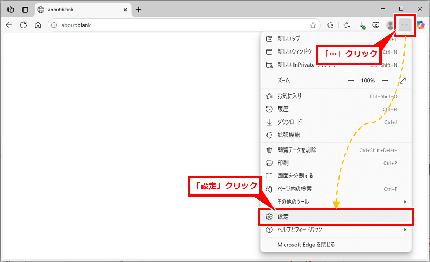Open the extensions puzzle icon in the toolbar
Viewport: 430px width, 262px height.
click(x=330, y=25)
